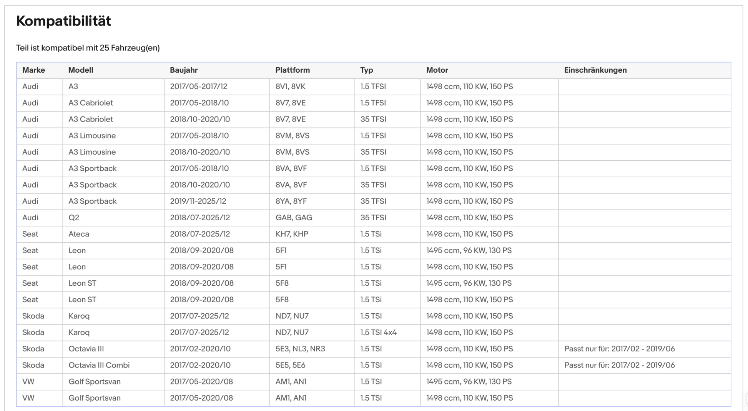The image size is (748, 411).
Task: Click the restriction note in Octavia III Combi row
Action: [x=620, y=365]
